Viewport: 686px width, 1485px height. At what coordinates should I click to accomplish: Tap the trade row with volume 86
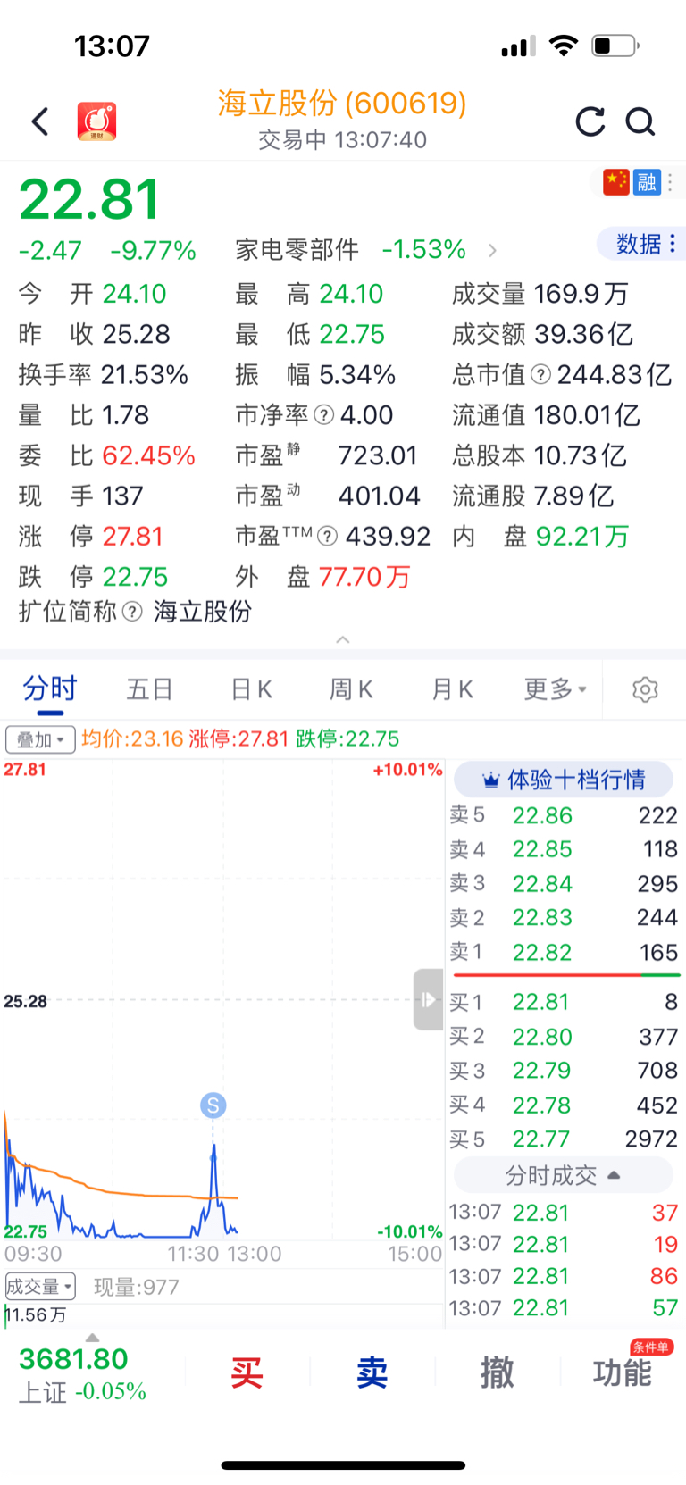click(x=564, y=1277)
